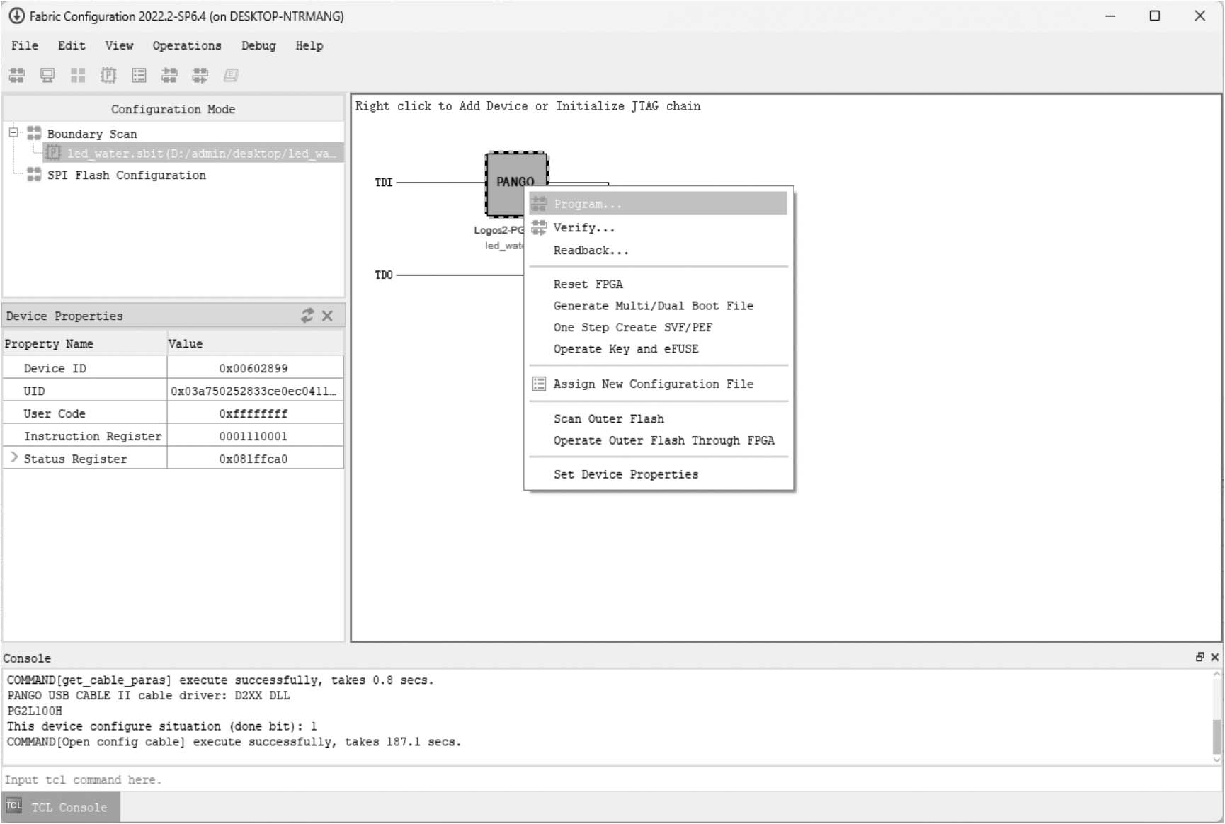Expand the Status Register property row
The height and width of the screenshot is (824, 1225).
[x=14, y=458]
